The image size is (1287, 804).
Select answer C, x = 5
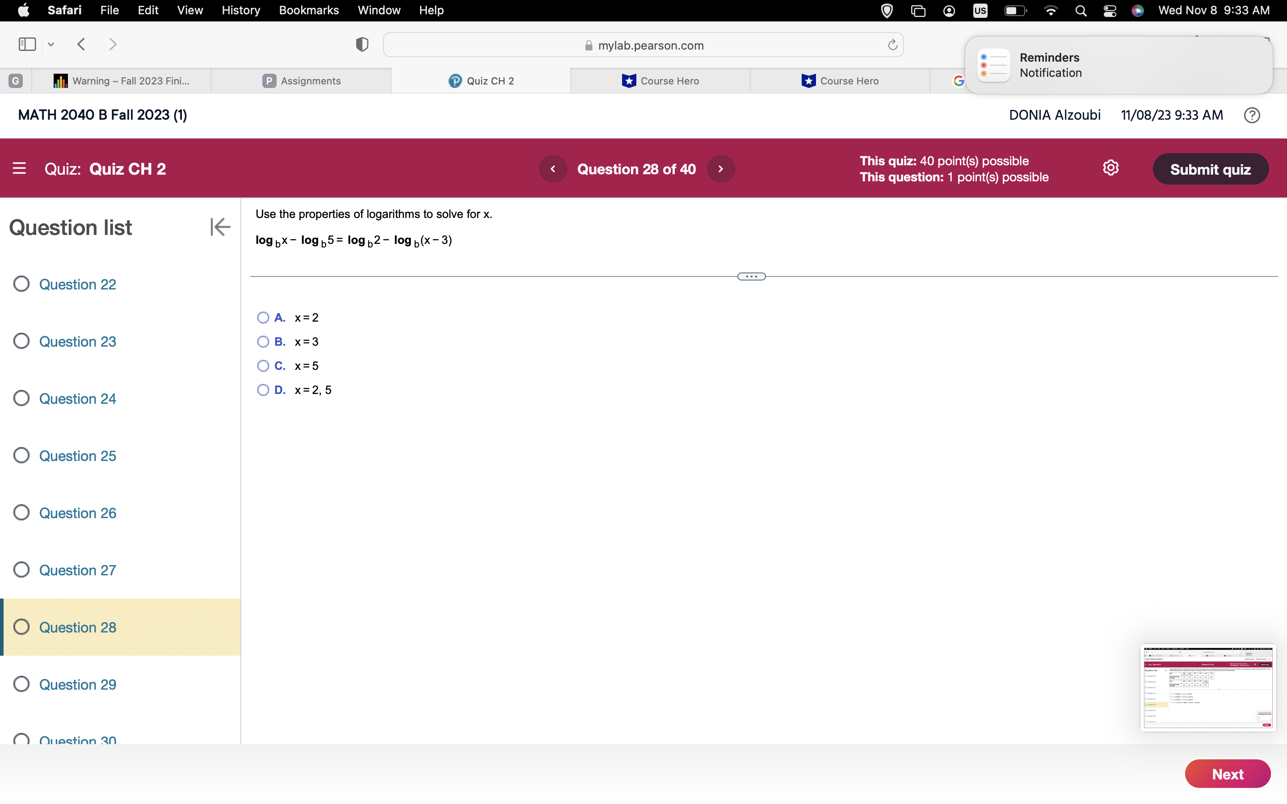(x=263, y=366)
